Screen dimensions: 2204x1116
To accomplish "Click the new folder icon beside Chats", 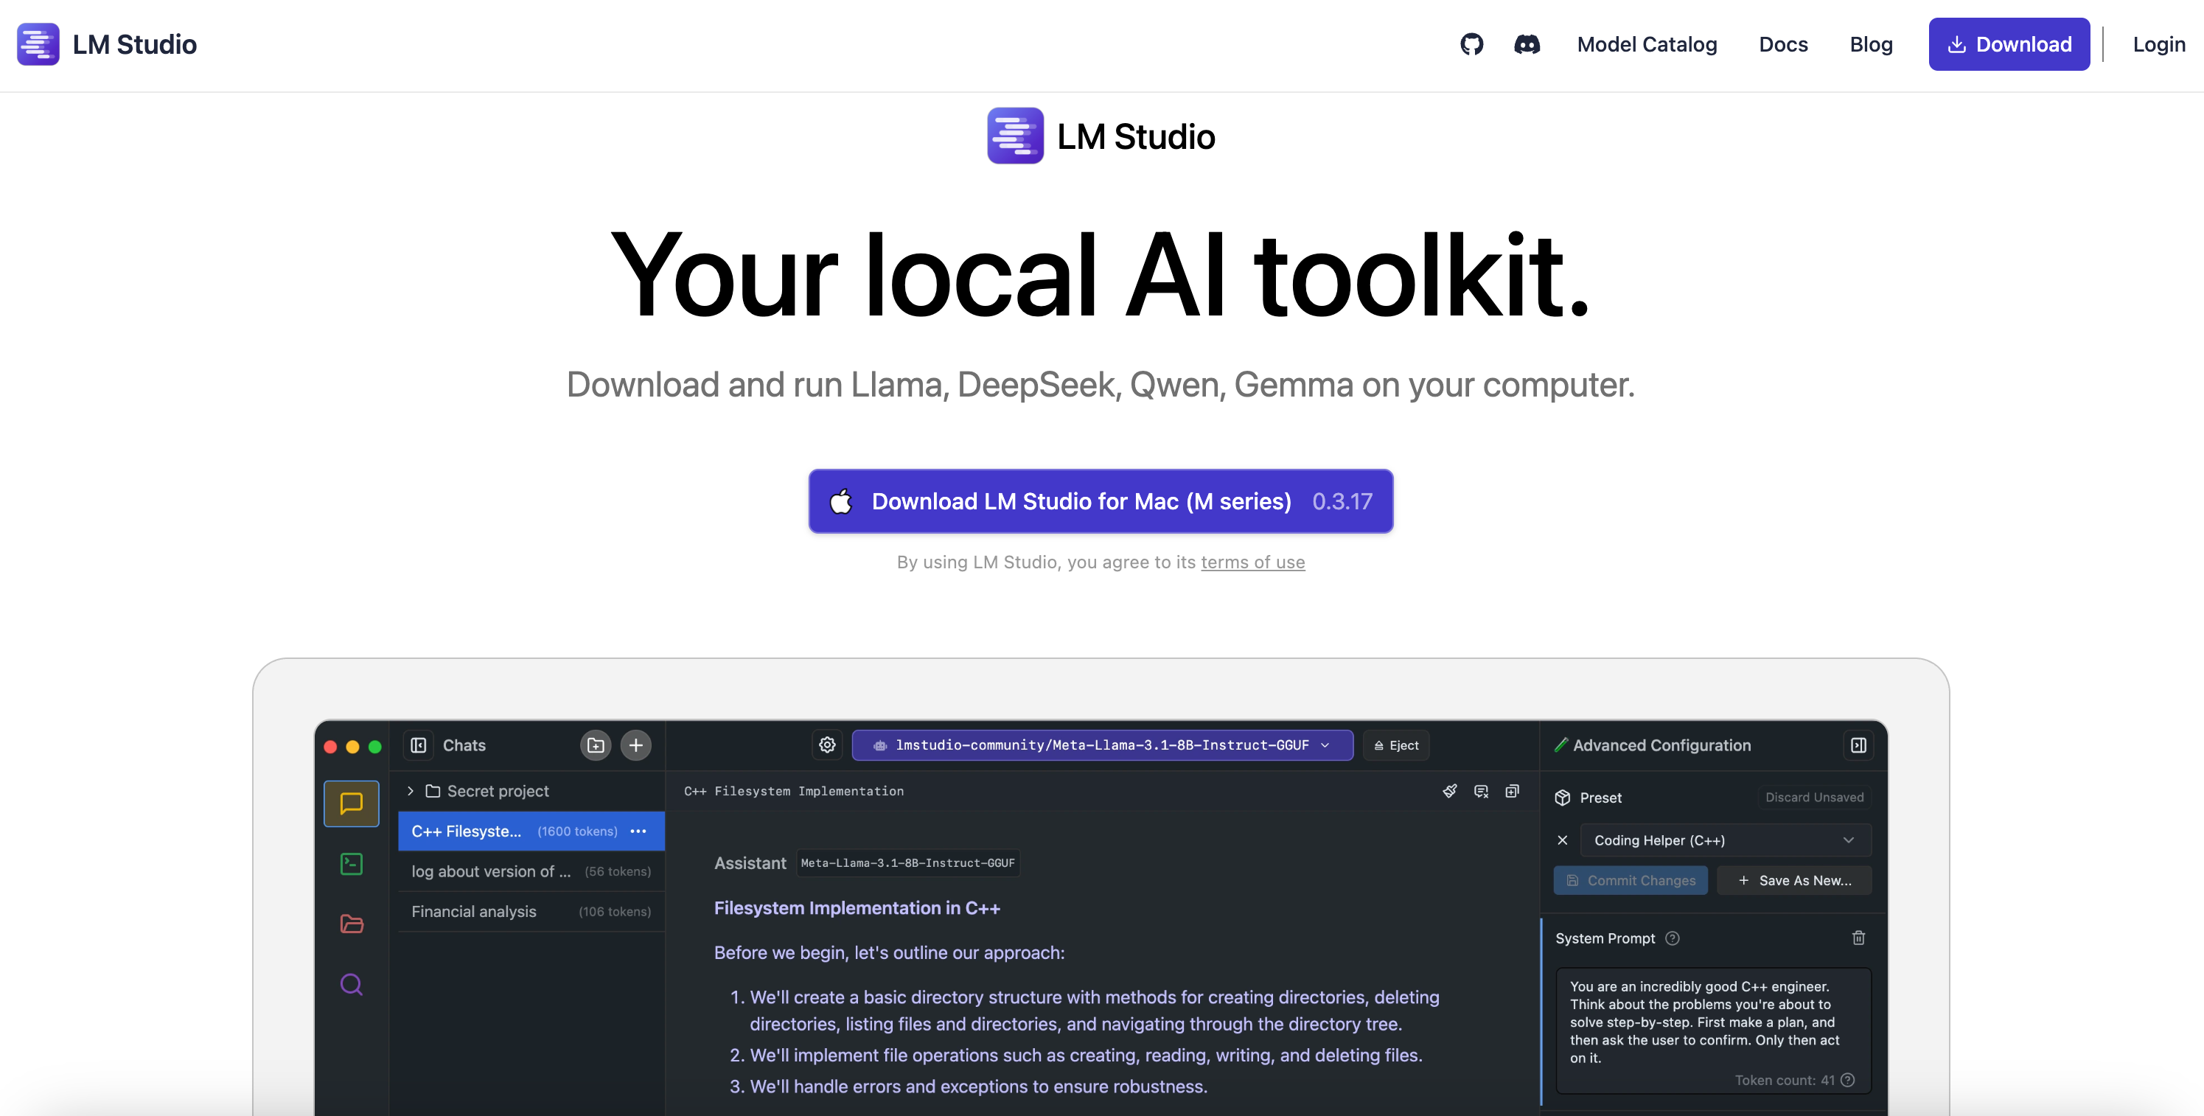I will coord(596,745).
